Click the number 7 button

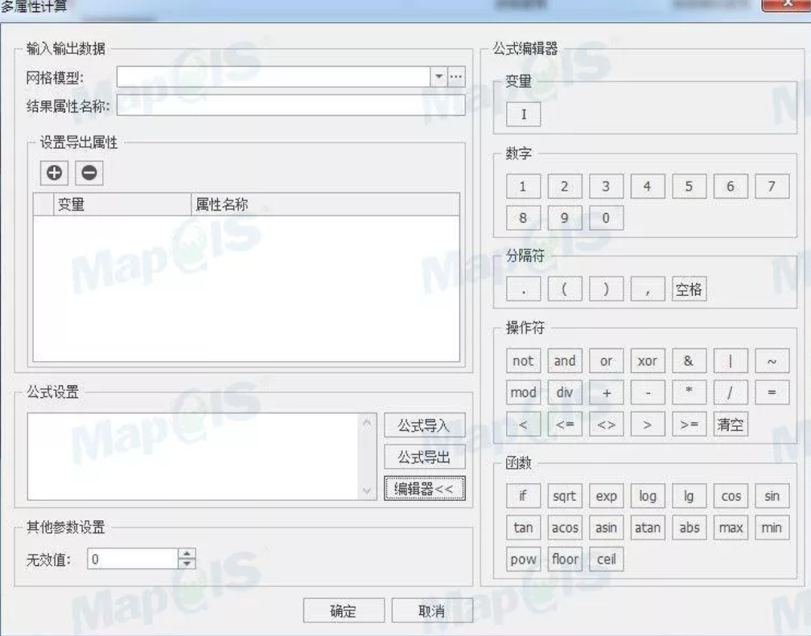(772, 187)
